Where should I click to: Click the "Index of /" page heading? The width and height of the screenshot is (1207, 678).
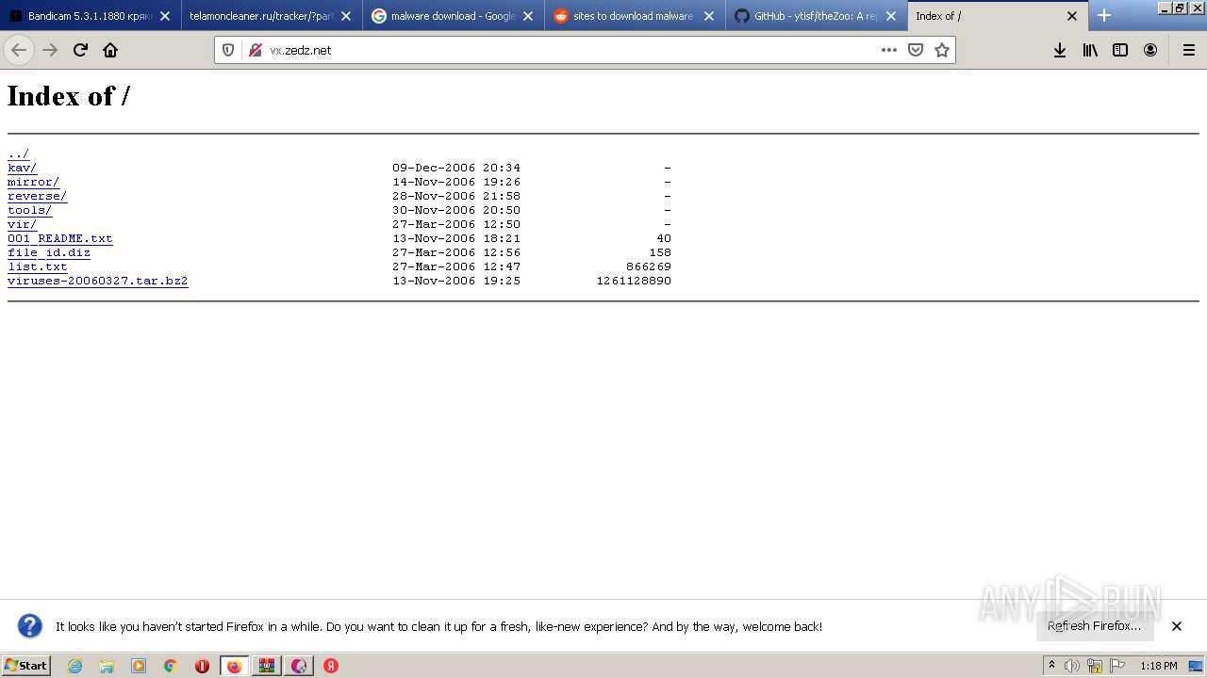click(x=68, y=95)
